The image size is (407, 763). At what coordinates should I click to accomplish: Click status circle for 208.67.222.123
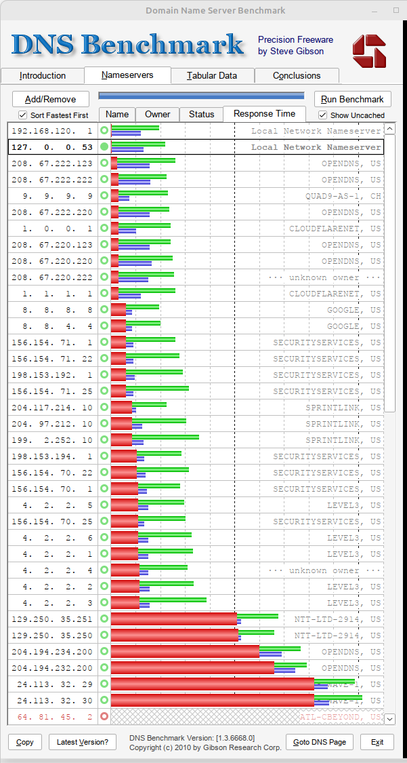(x=104, y=163)
